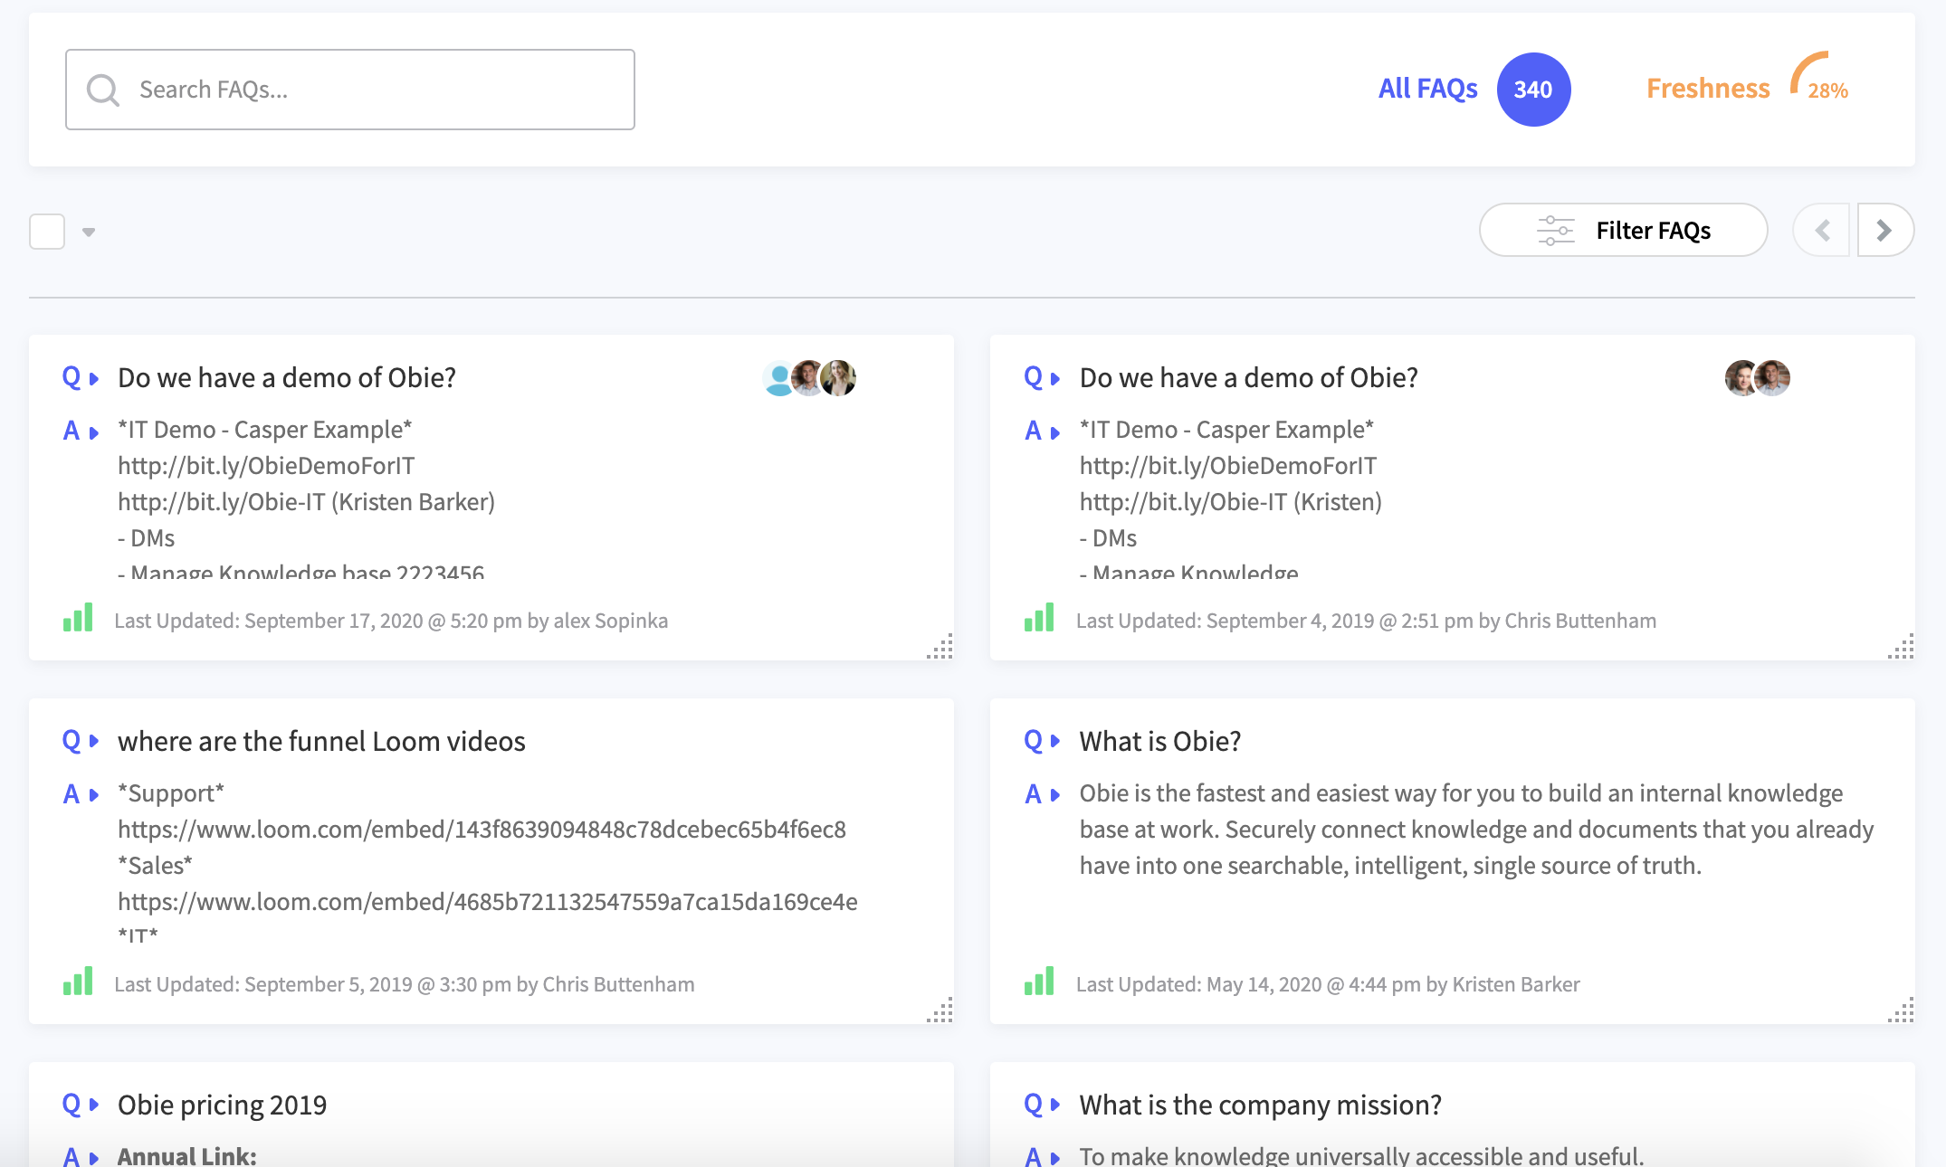Open ObieDemoForIT link in Chris Buttenham's FAQ
The height and width of the screenshot is (1167, 1946).
(x=1228, y=466)
